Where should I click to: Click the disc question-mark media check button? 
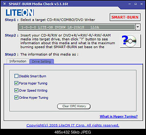coord(130,41)
